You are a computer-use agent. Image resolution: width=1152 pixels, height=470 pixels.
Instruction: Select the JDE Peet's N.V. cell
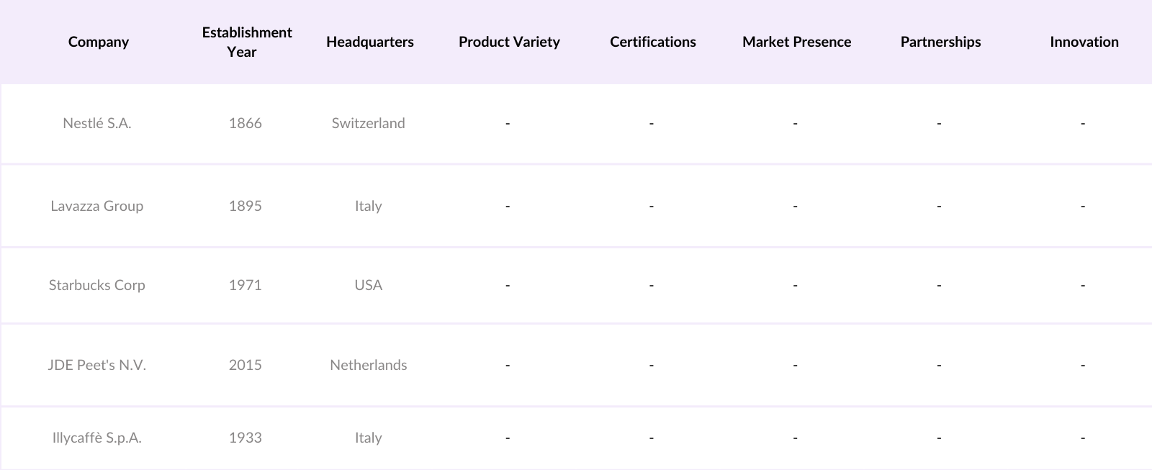click(x=97, y=365)
